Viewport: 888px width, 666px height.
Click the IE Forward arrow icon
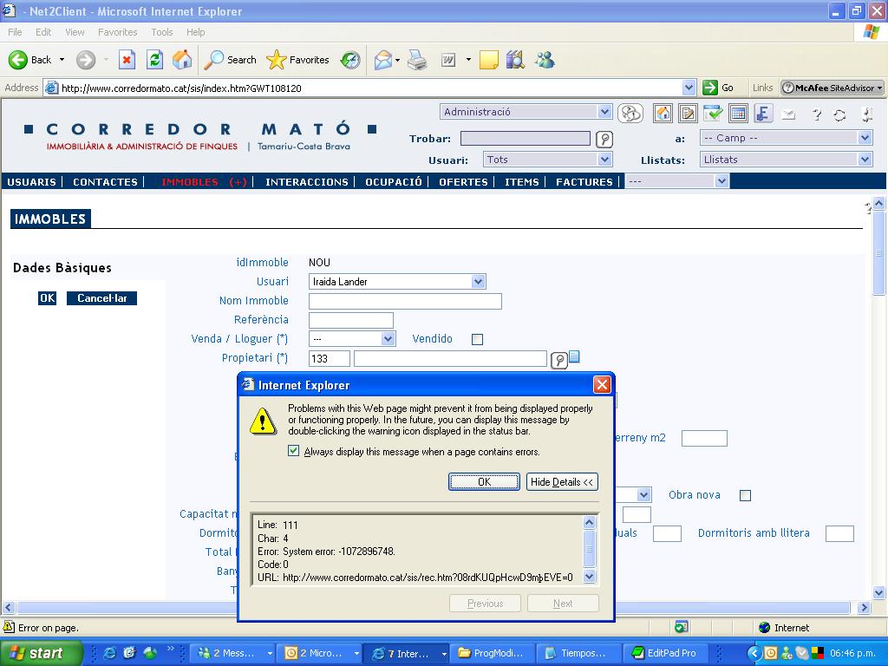pos(86,60)
